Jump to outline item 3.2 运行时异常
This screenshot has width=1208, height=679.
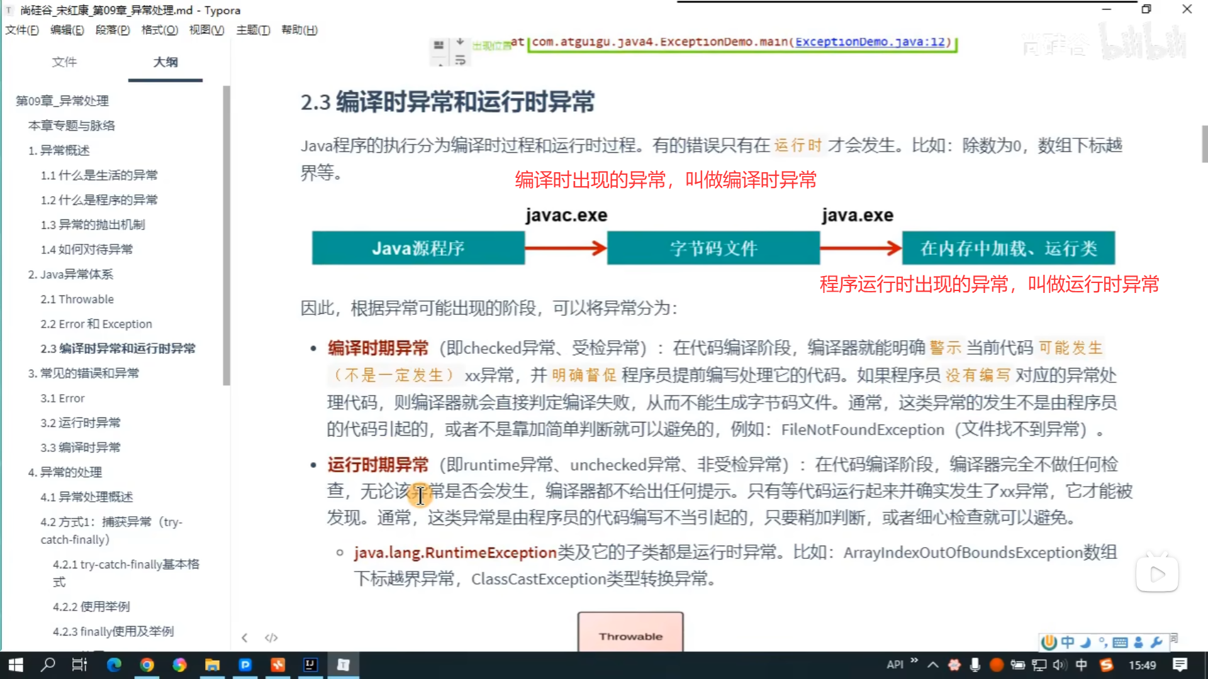(x=81, y=422)
